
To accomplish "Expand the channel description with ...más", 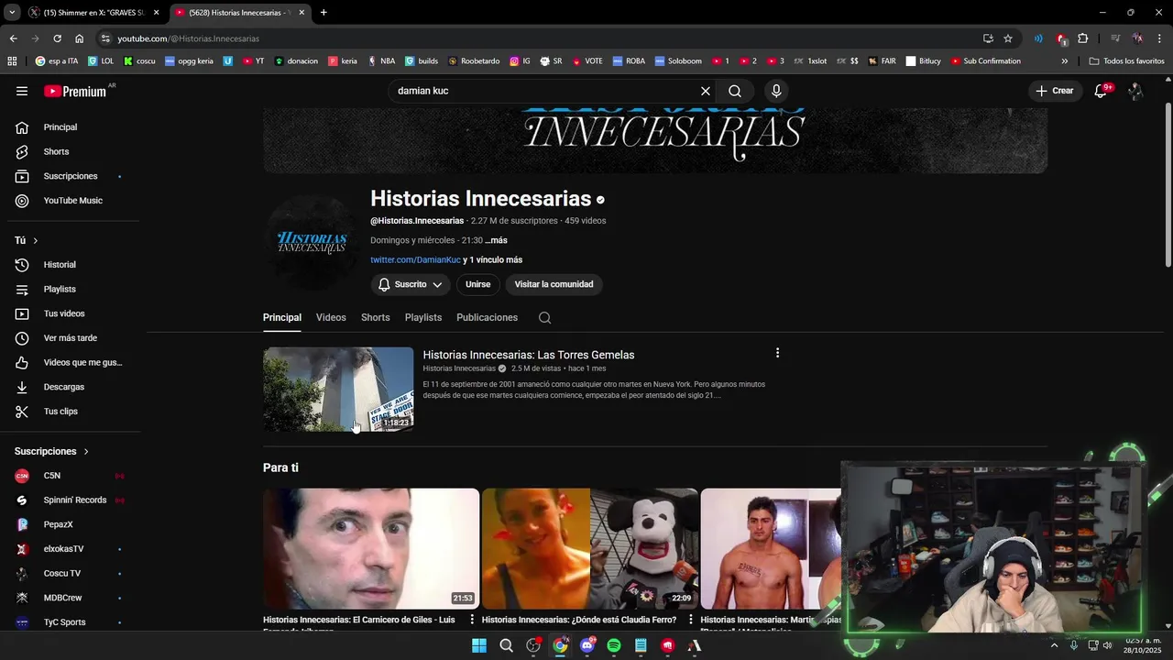I will coord(496,240).
